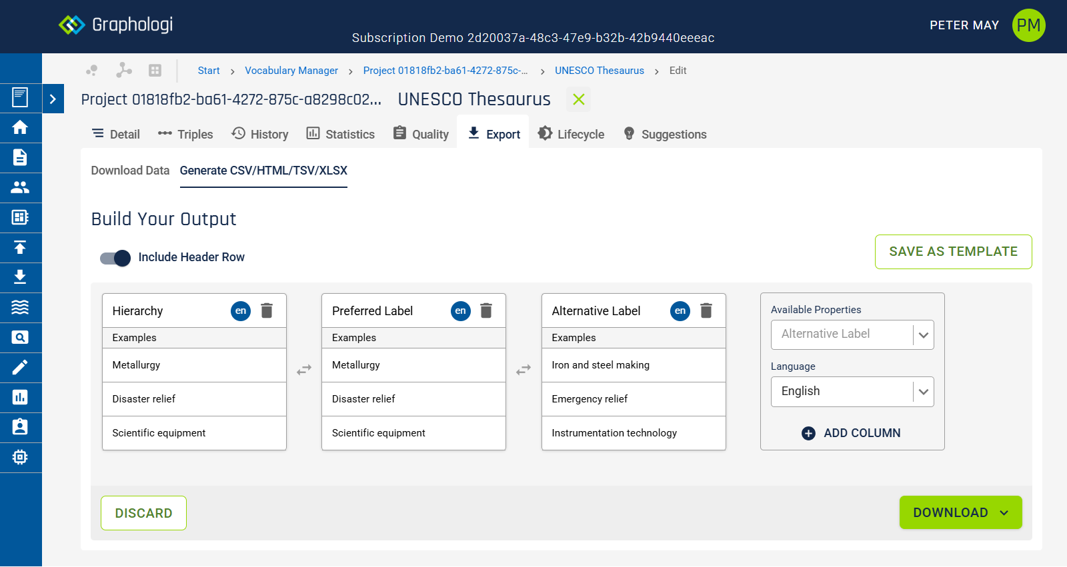Open the newspaper layout icon in sidebar
This screenshot has width=1067, height=567.
20,217
